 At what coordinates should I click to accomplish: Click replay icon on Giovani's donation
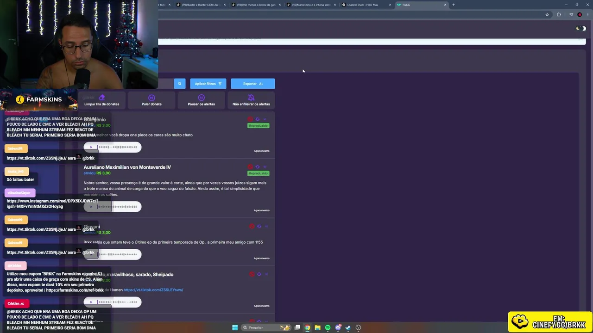point(259,227)
